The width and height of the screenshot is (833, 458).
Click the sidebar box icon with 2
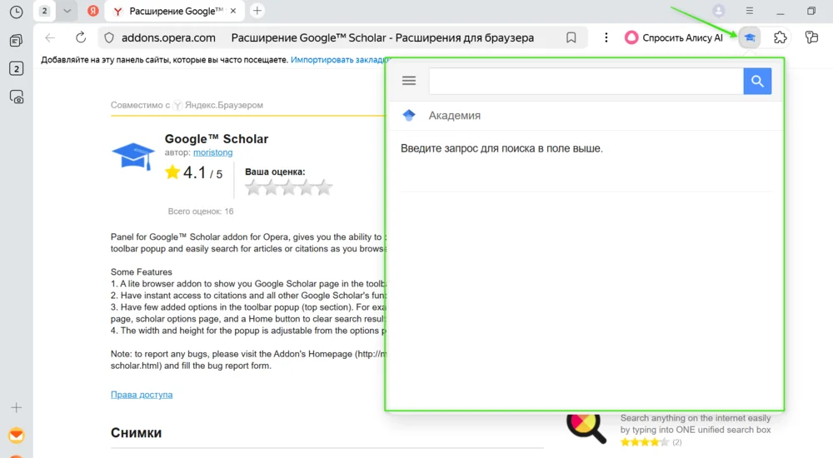tap(17, 68)
